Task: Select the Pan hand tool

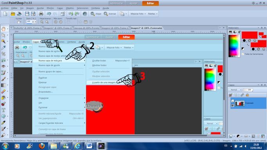Action: [x=4, y=29]
